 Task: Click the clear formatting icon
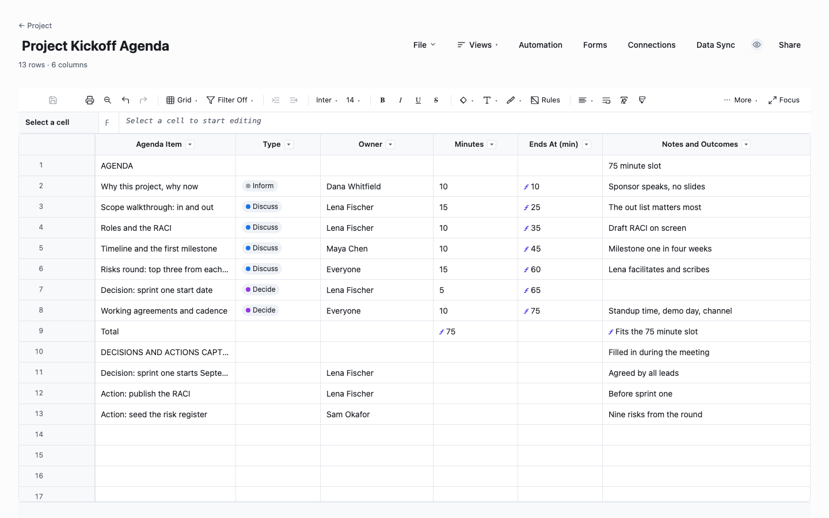(624, 100)
